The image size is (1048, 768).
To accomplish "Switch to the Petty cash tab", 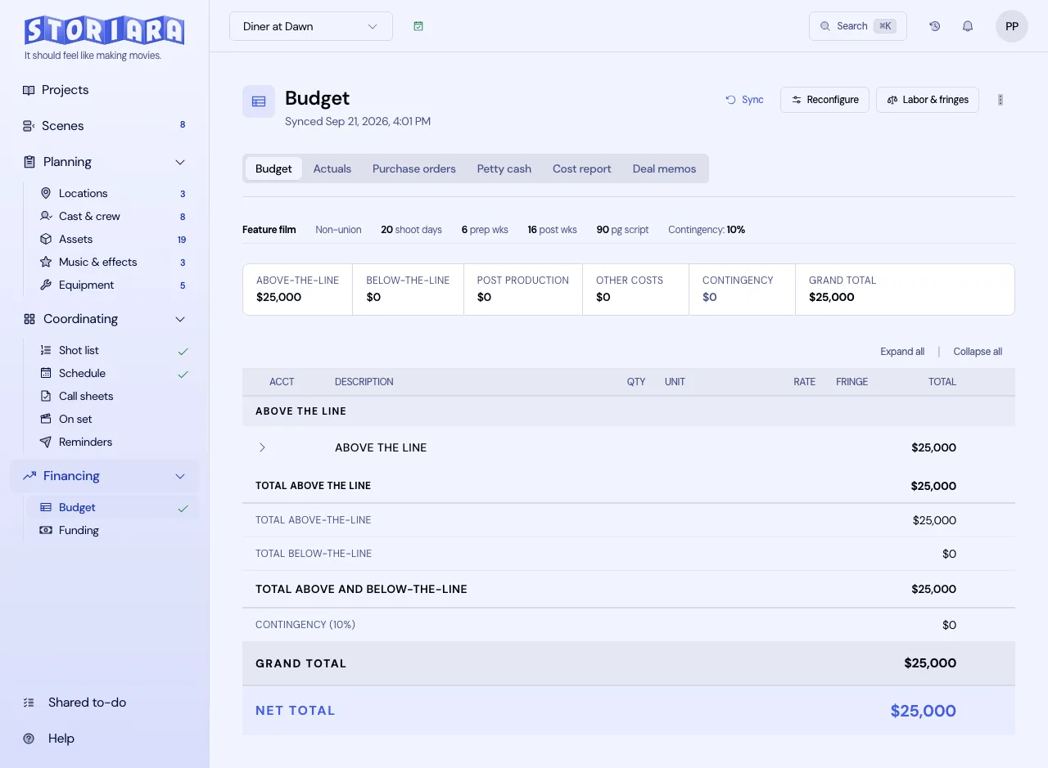I will pyautogui.click(x=504, y=168).
